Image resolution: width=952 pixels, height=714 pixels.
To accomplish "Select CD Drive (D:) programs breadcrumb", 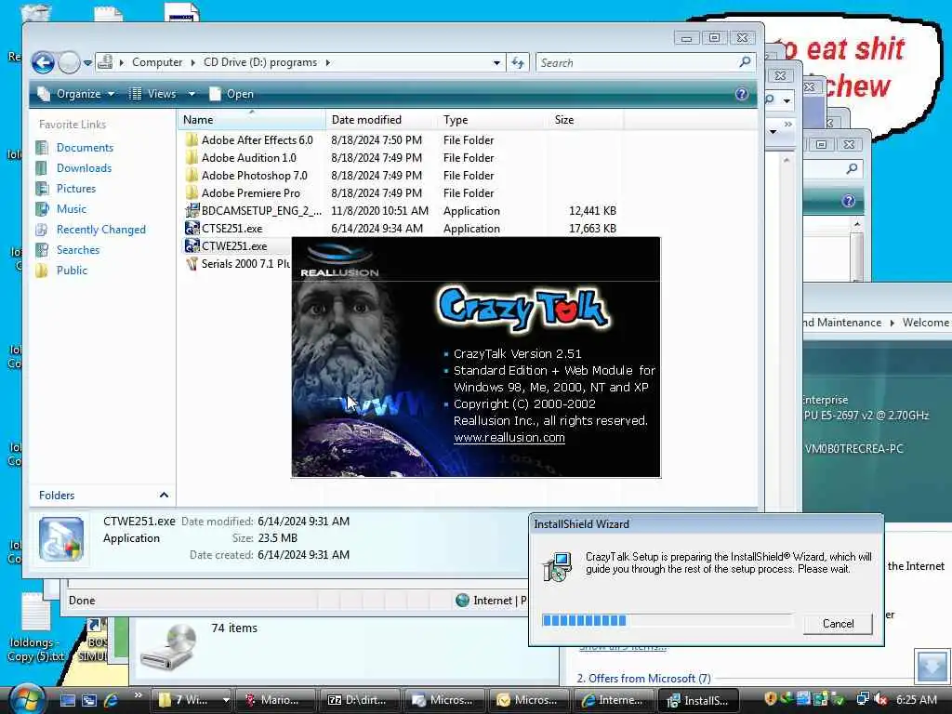I will pos(260,62).
